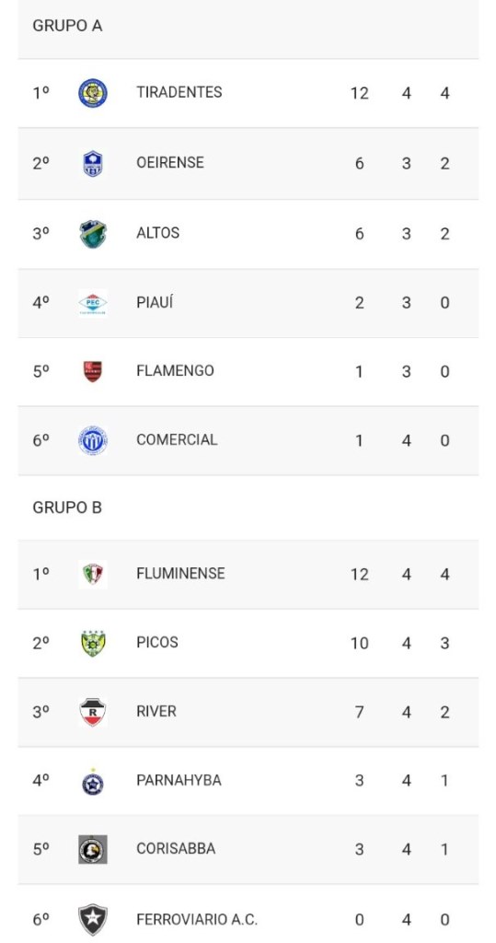Open the FLUMINENSE team name link
The image size is (496, 943).
pos(180,573)
